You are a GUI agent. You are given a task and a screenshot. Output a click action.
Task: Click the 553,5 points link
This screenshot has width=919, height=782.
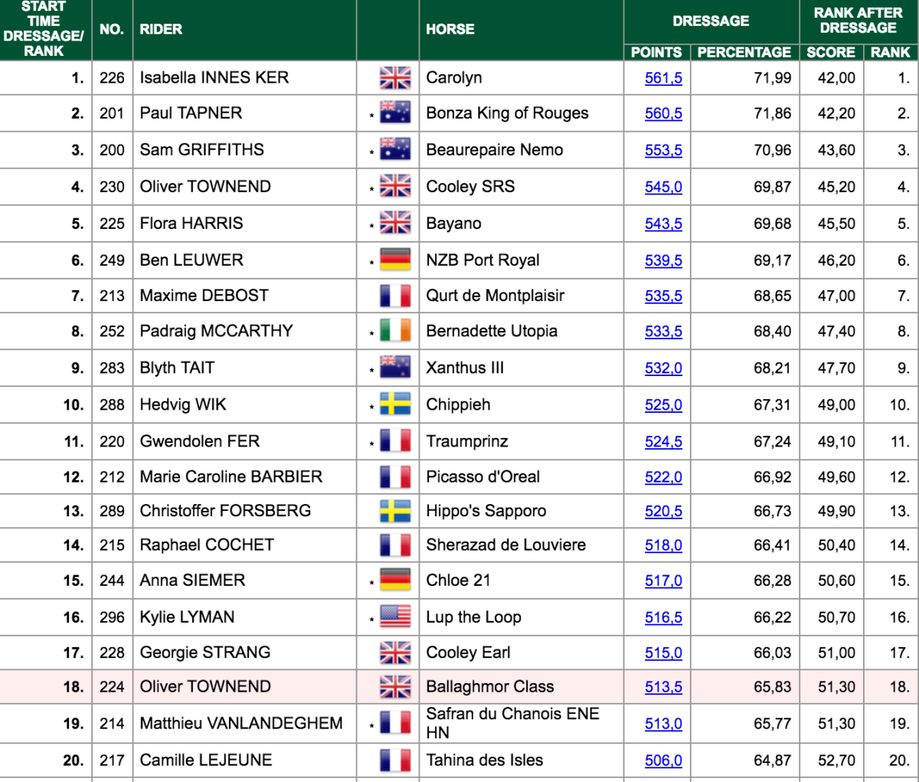(663, 150)
